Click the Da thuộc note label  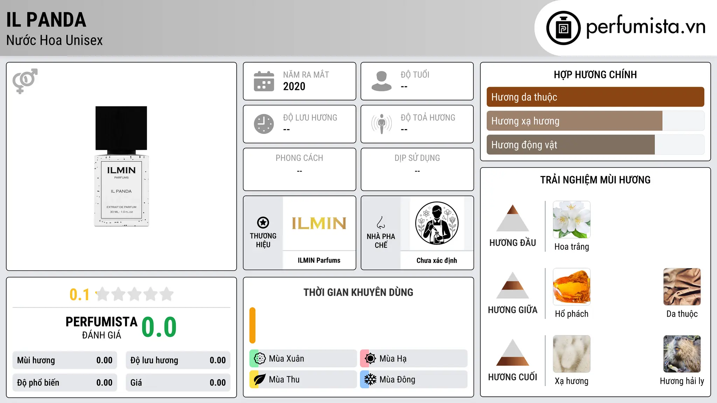coord(682,314)
